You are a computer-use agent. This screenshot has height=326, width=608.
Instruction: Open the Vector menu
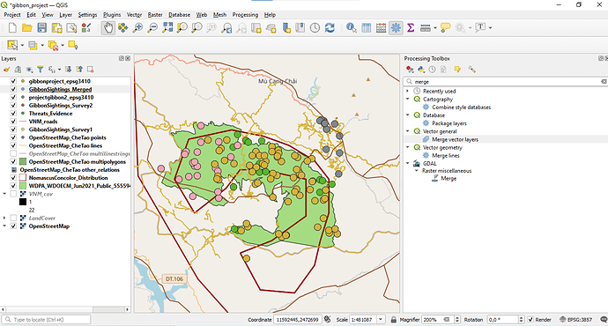[x=134, y=15]
